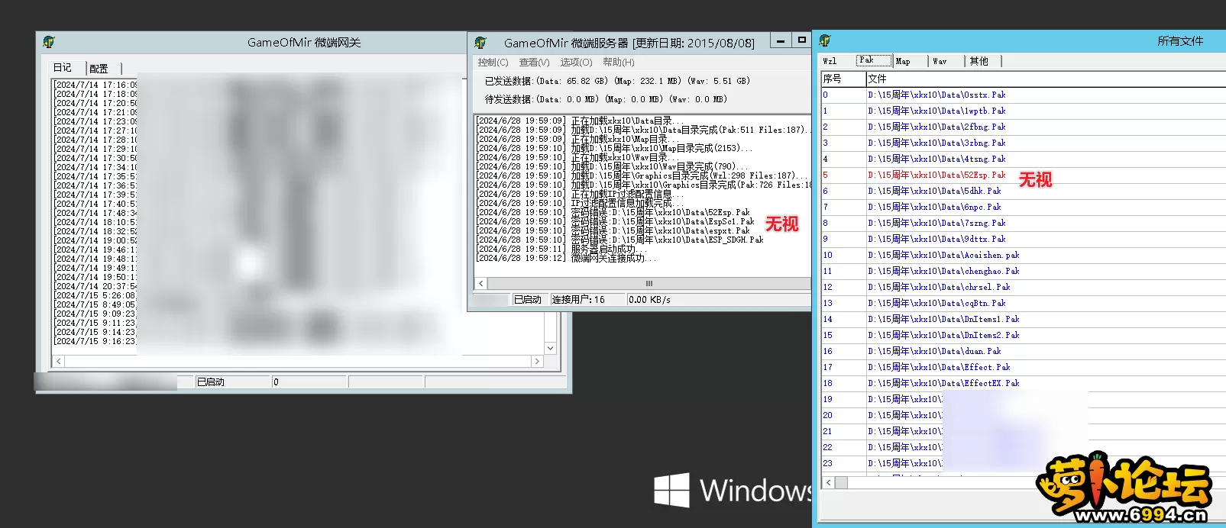
Task: Select row 4 4tsng.Pak
Action: click(1024, 159)
